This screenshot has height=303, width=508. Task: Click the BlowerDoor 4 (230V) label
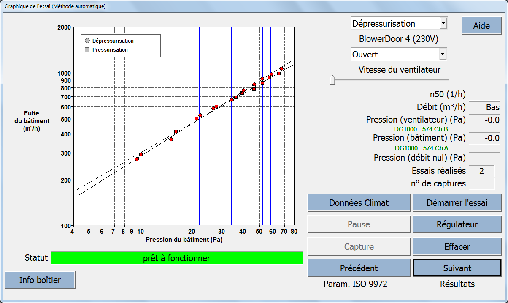399,39
